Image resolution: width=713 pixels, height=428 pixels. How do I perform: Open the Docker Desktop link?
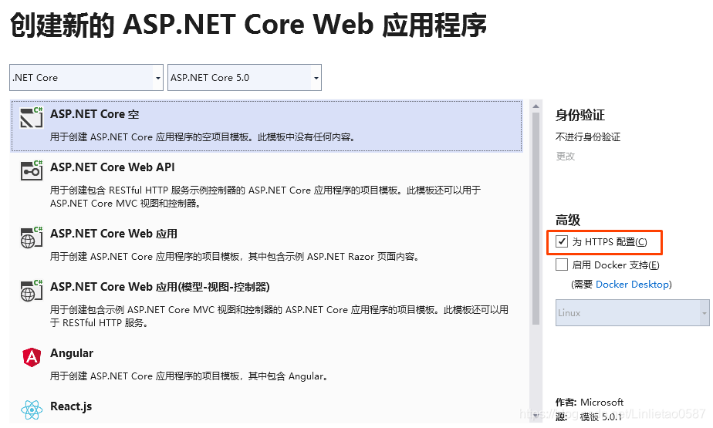633,285
